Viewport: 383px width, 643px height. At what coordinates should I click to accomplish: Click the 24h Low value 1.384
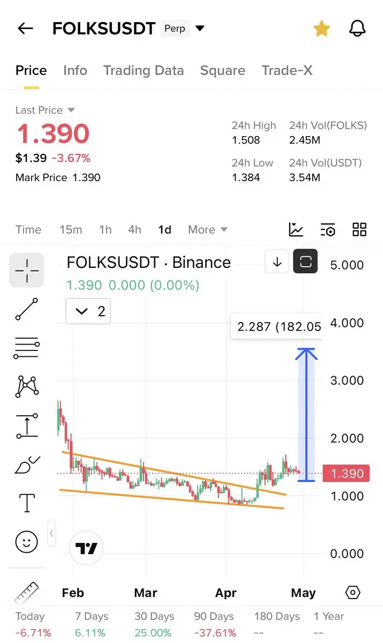[246, 177]
